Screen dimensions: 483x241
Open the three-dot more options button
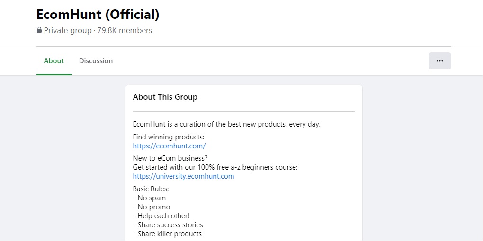click(x=439, y=61)
